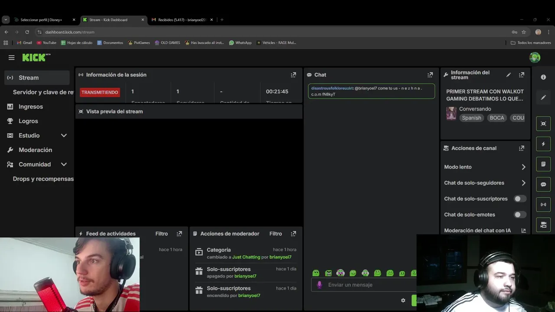This screenshot has width=555, height=312.
Task: Open Filtro in Feed de actividades
Action: pyautogui.click(x=161, y=234)
